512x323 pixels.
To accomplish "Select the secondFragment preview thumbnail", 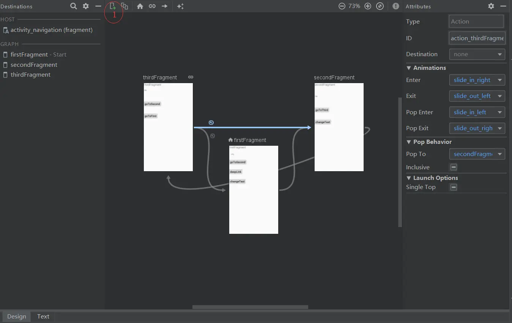I will tap(339, 127).
